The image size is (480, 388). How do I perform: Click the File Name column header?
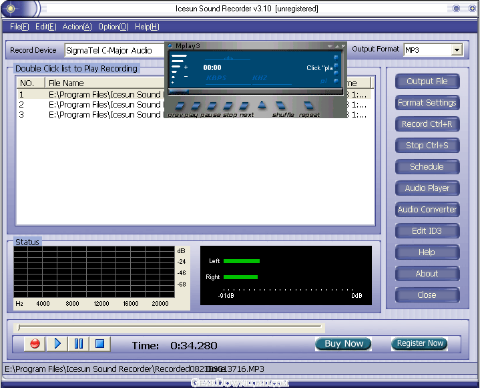click(105, 83)
